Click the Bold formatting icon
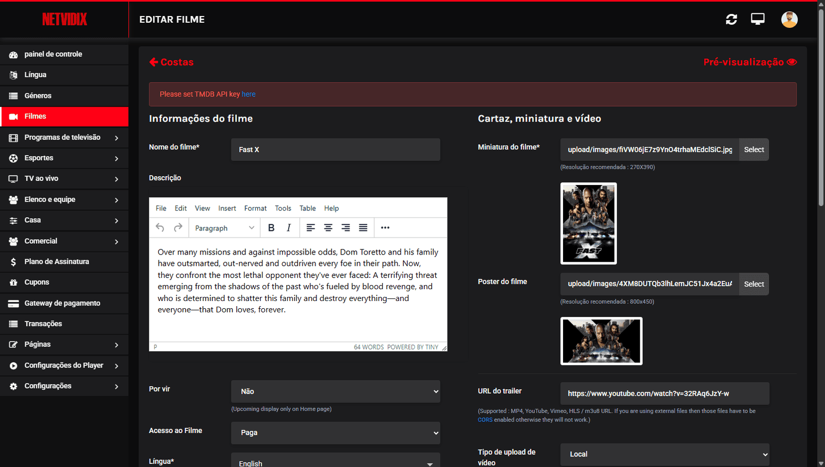The image size is (825, 467). [271, 228]
